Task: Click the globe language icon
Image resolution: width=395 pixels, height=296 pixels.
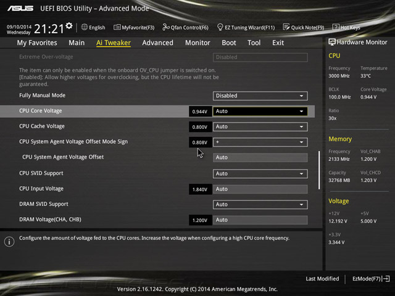Action: (x=85, y=27)
